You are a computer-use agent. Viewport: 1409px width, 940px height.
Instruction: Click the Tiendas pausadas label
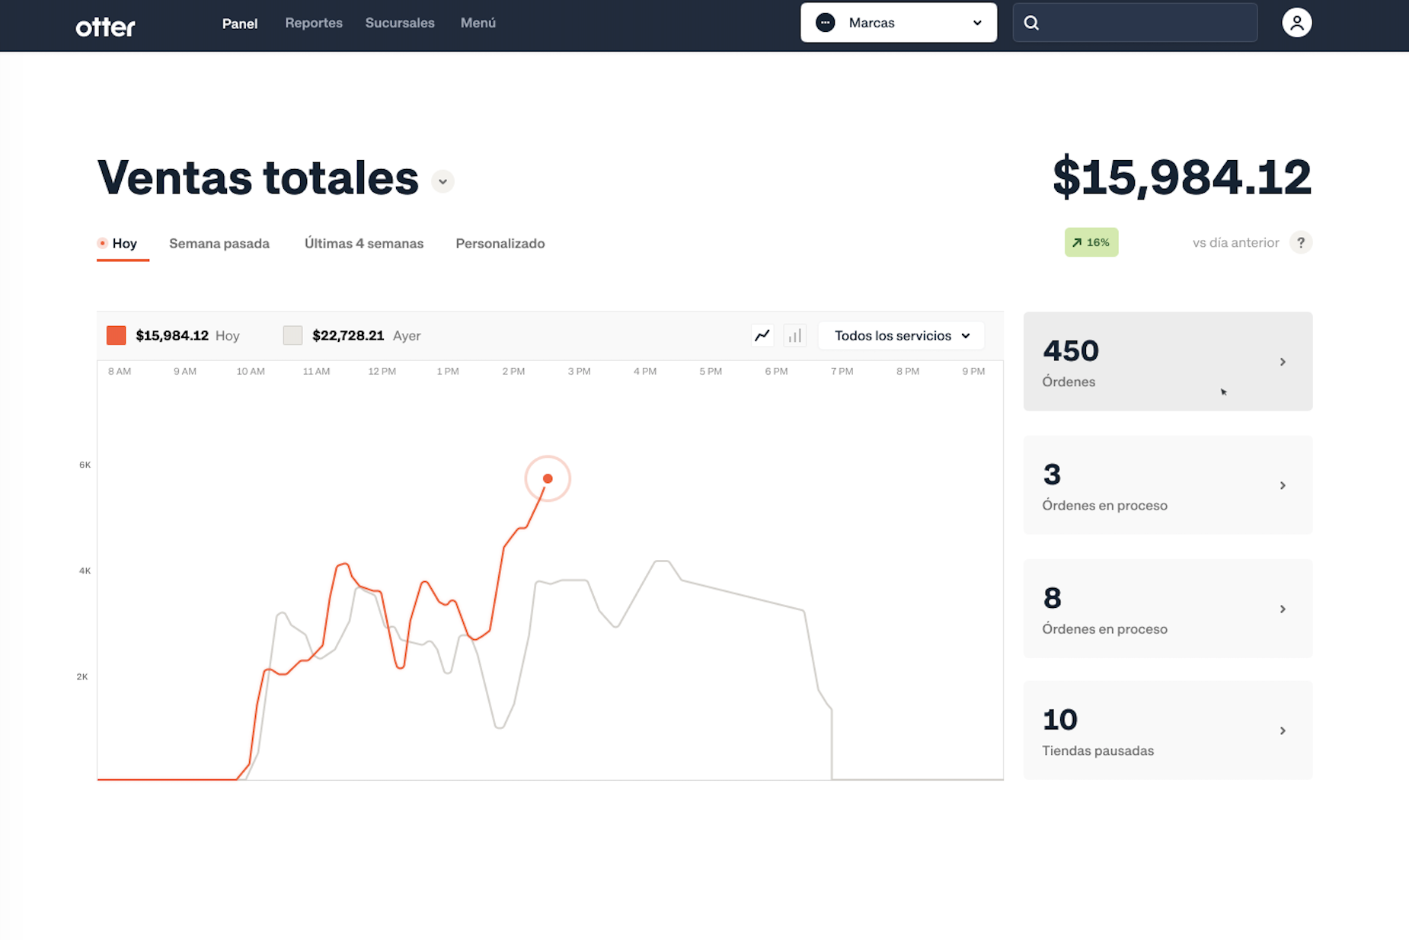click(x=1097, y=751)
